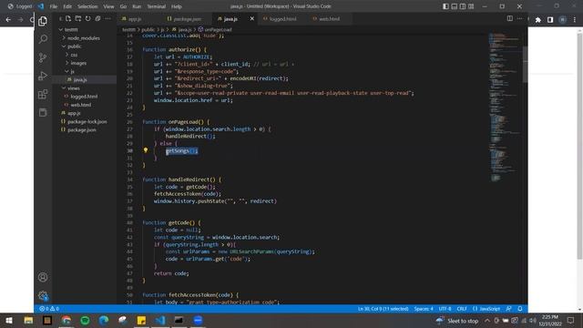Click Ln 30, Col 9 position indicator
The width and height of the screenshot is (583, 328).
383,309
